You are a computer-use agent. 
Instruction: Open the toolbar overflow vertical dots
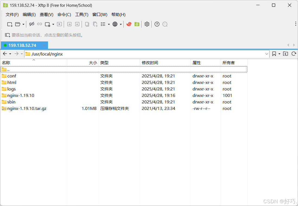[x=296, y=24]
